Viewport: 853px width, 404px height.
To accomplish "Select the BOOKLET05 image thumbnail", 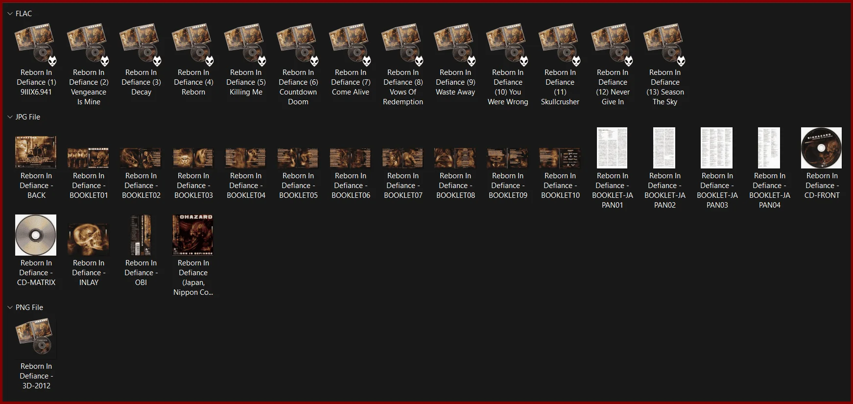I will (x=298, y=158).
